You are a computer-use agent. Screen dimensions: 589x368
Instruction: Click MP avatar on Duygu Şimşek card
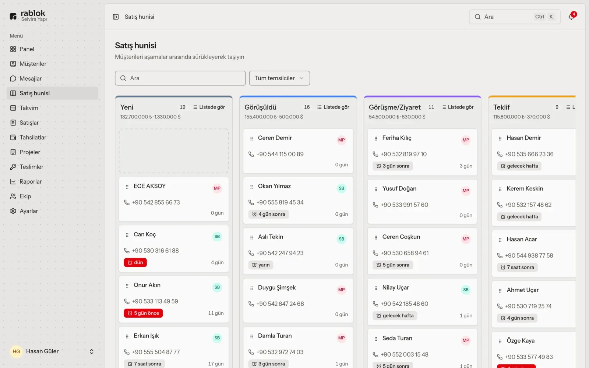click(x=342, y=290)
